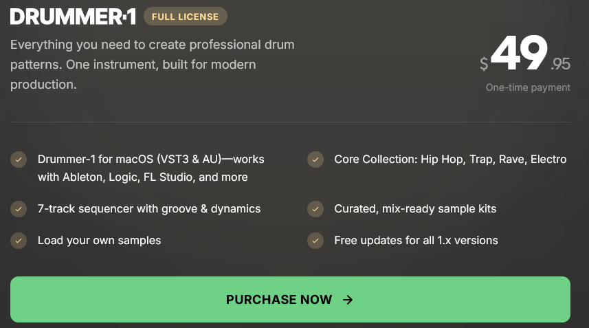Click the Load your own samples text

tap(100, 241)
